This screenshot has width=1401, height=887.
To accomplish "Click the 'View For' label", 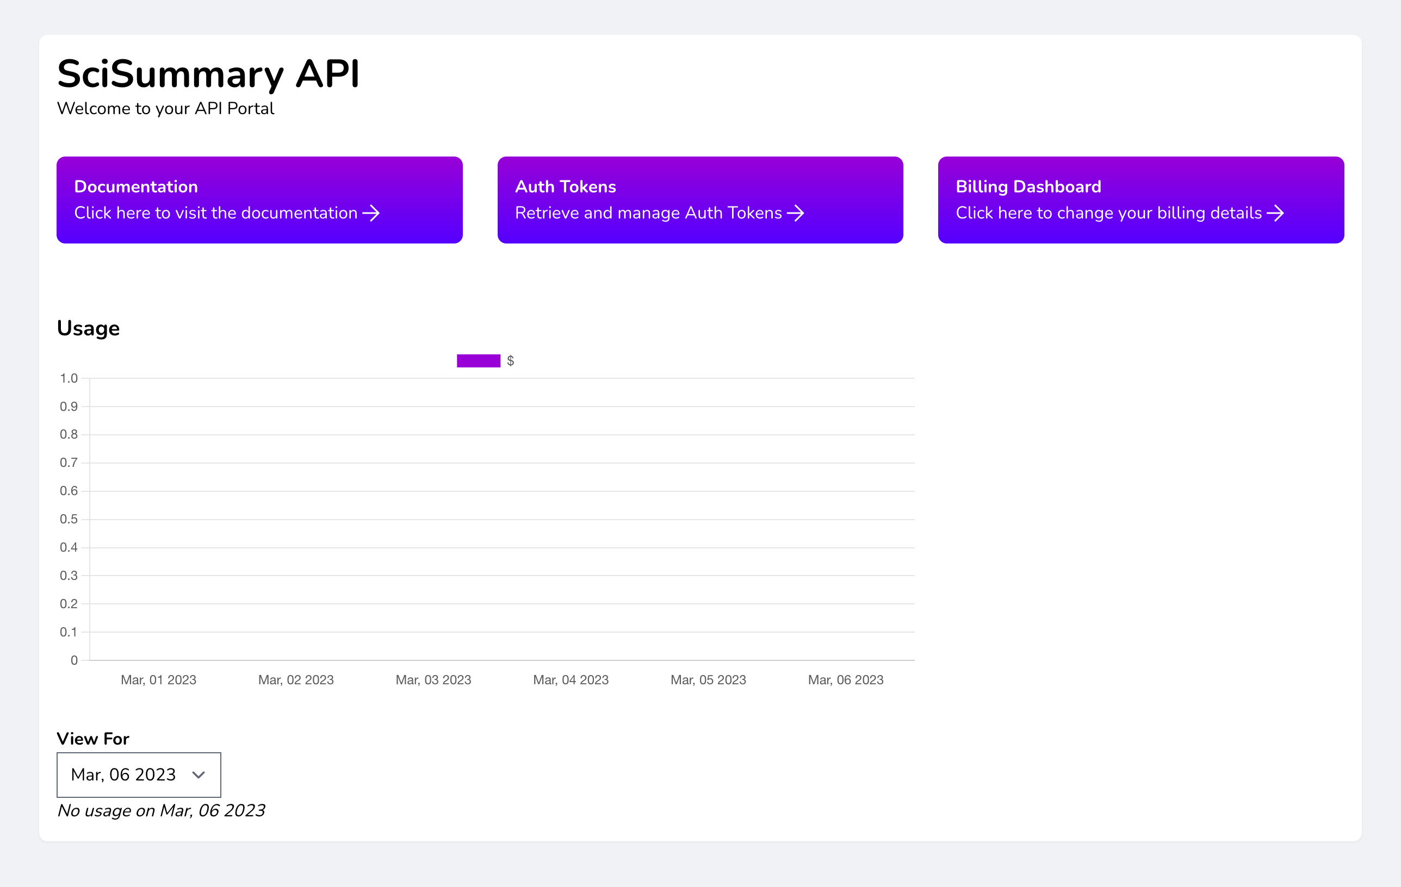I will tap(93, 739).
